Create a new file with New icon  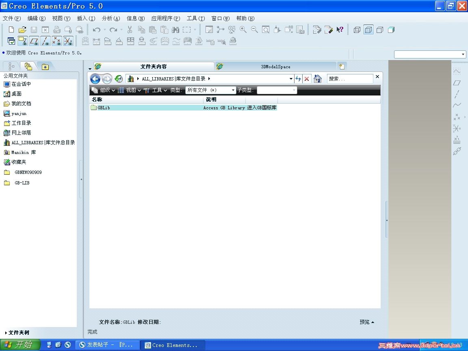[x=11, y=30]
